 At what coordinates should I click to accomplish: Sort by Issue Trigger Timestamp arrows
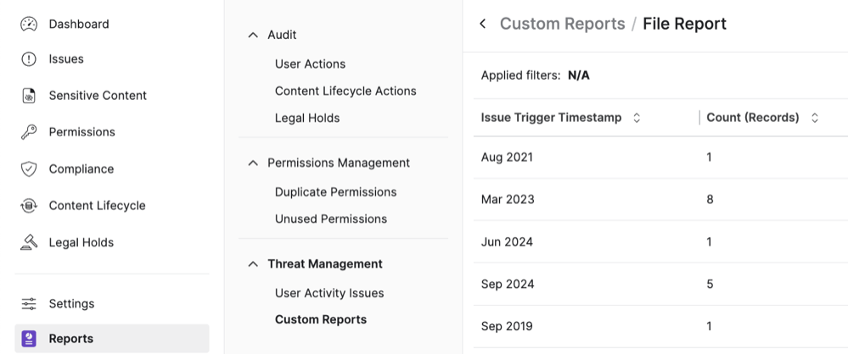tap(637, 118)
